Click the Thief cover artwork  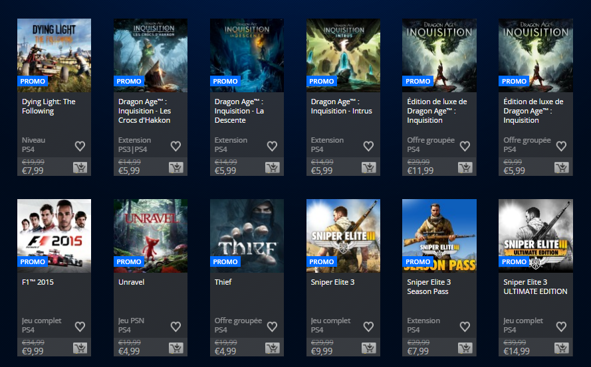pos(247,236)
